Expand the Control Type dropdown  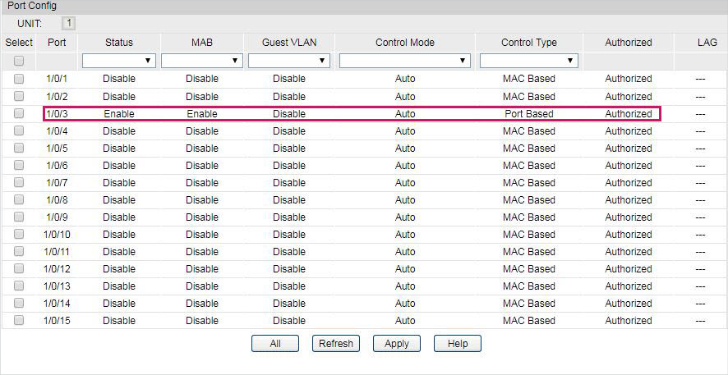528,61
